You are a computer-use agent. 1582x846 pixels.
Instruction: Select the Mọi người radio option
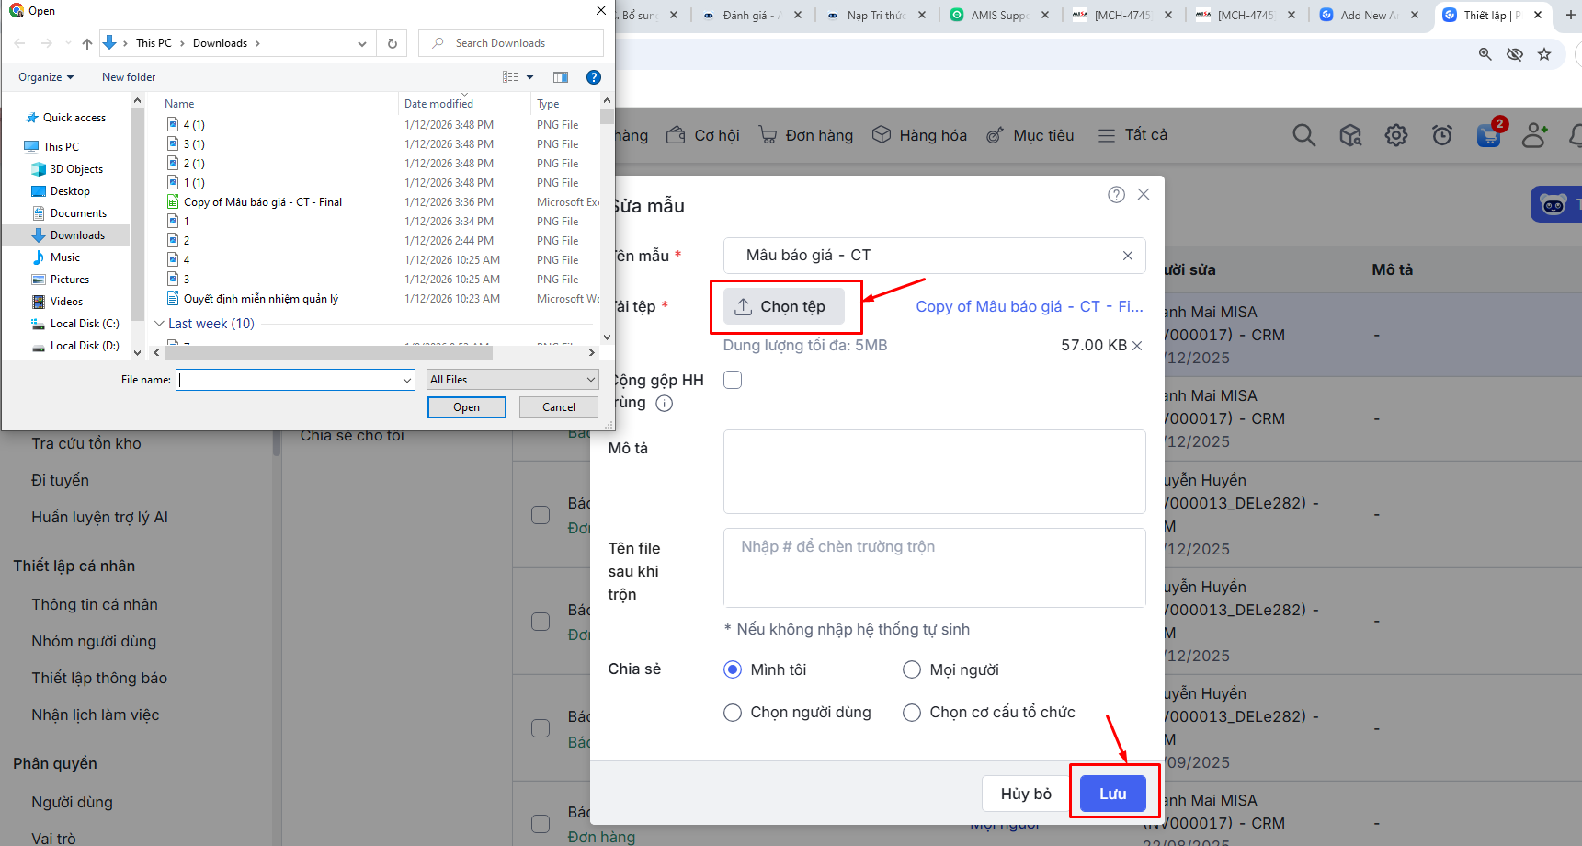click(x=912, y=669)
